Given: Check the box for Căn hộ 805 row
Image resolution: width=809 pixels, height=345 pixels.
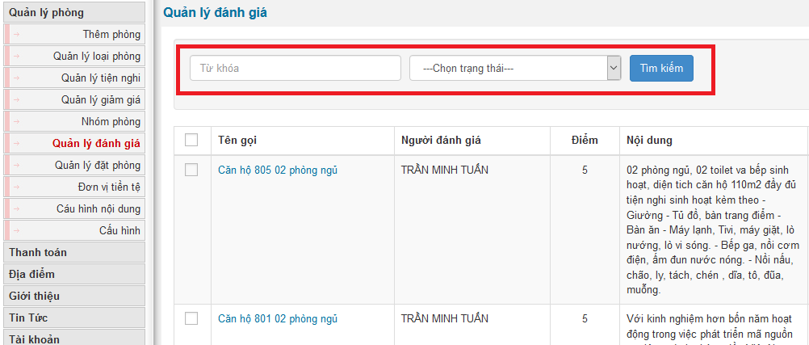Looking at the screenshot, I should (191, 170).
